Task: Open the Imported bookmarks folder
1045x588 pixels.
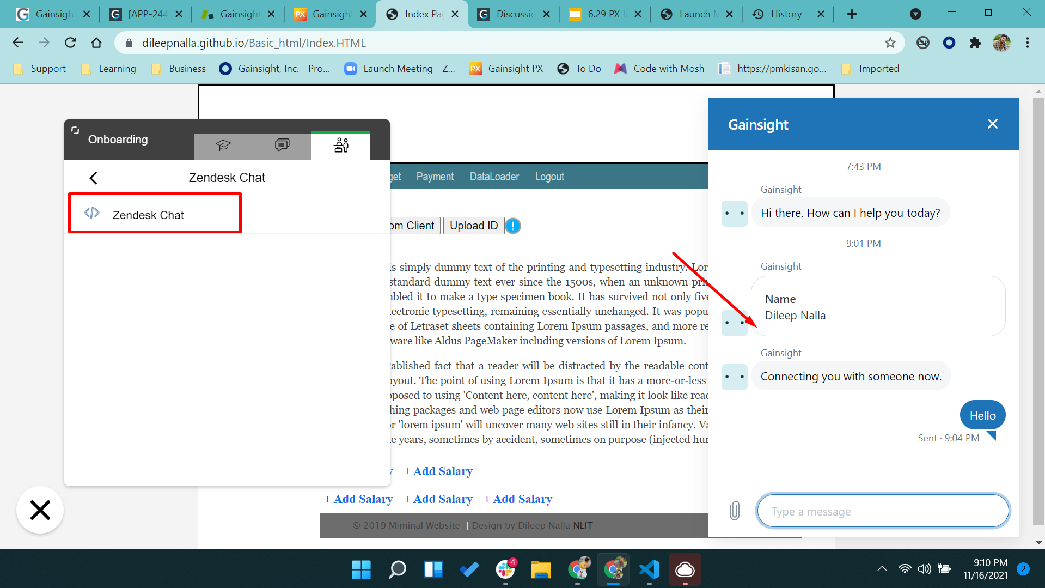Action: coord(870,69)
